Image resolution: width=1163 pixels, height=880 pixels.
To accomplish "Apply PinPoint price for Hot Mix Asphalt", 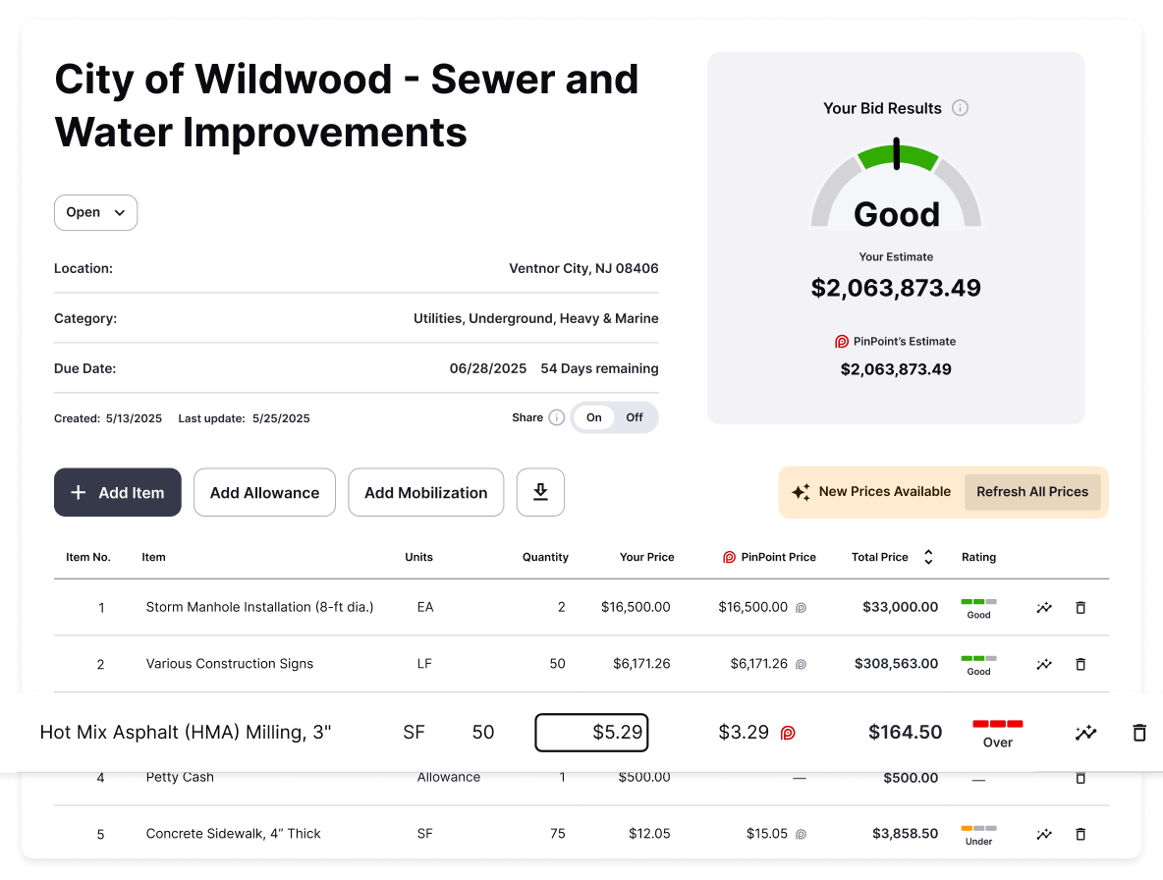I will point(788,733).
